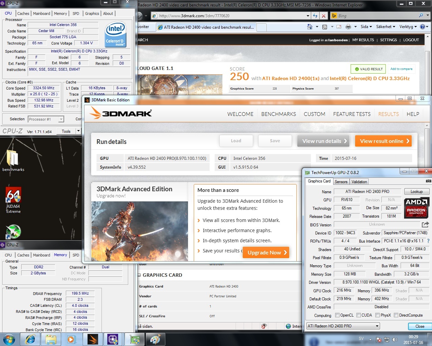
Task: Click the Action Center flag tray icon
Action: pos(379,340)
